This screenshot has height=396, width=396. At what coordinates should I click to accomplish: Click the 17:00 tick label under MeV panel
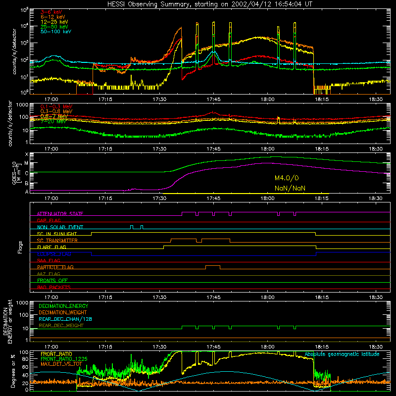pyautogui.click(x=51, y=149)
